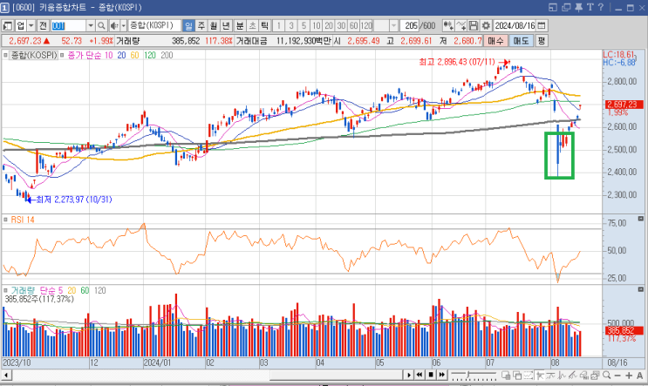Click the side panel toggle icon in the toolbar
This screenshot has height=386, width=648.
(8, 25)
